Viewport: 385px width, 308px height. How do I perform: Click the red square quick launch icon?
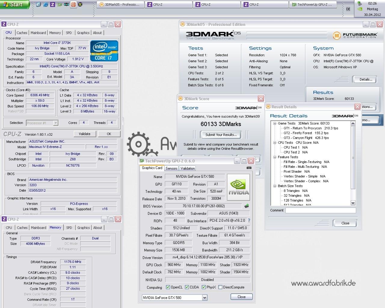pos(73,5)
